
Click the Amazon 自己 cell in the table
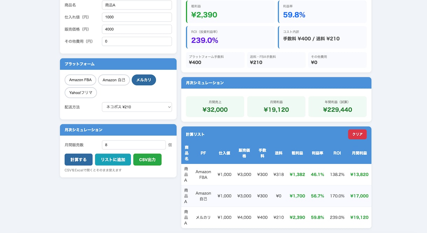pyautogui.click(x=203, y=196)
